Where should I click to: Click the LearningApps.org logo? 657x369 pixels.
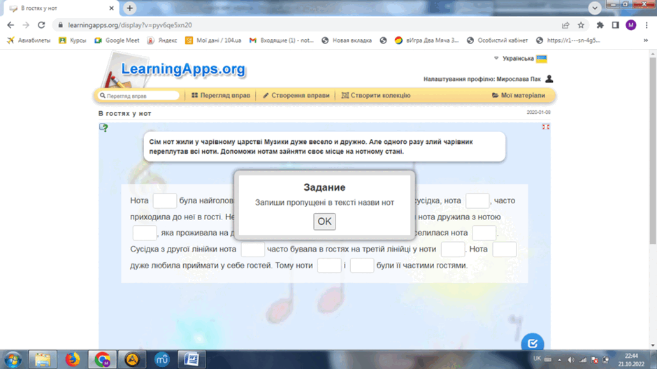[x=183, y=69]
